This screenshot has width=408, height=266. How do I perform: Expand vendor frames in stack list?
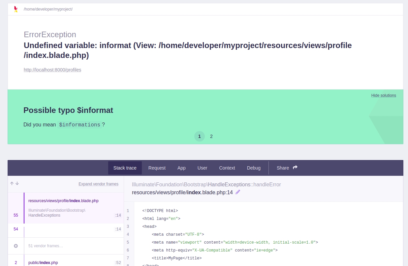tap(98, 184)
